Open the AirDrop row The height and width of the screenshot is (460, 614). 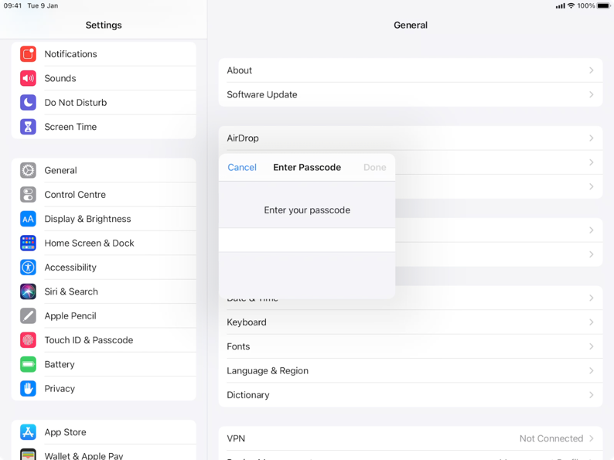tap(411, 138)
